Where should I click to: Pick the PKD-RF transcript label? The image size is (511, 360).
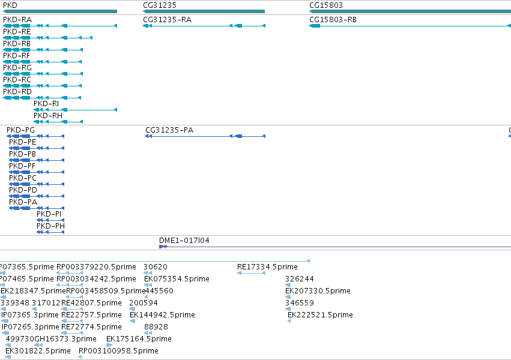pos(16,56)
